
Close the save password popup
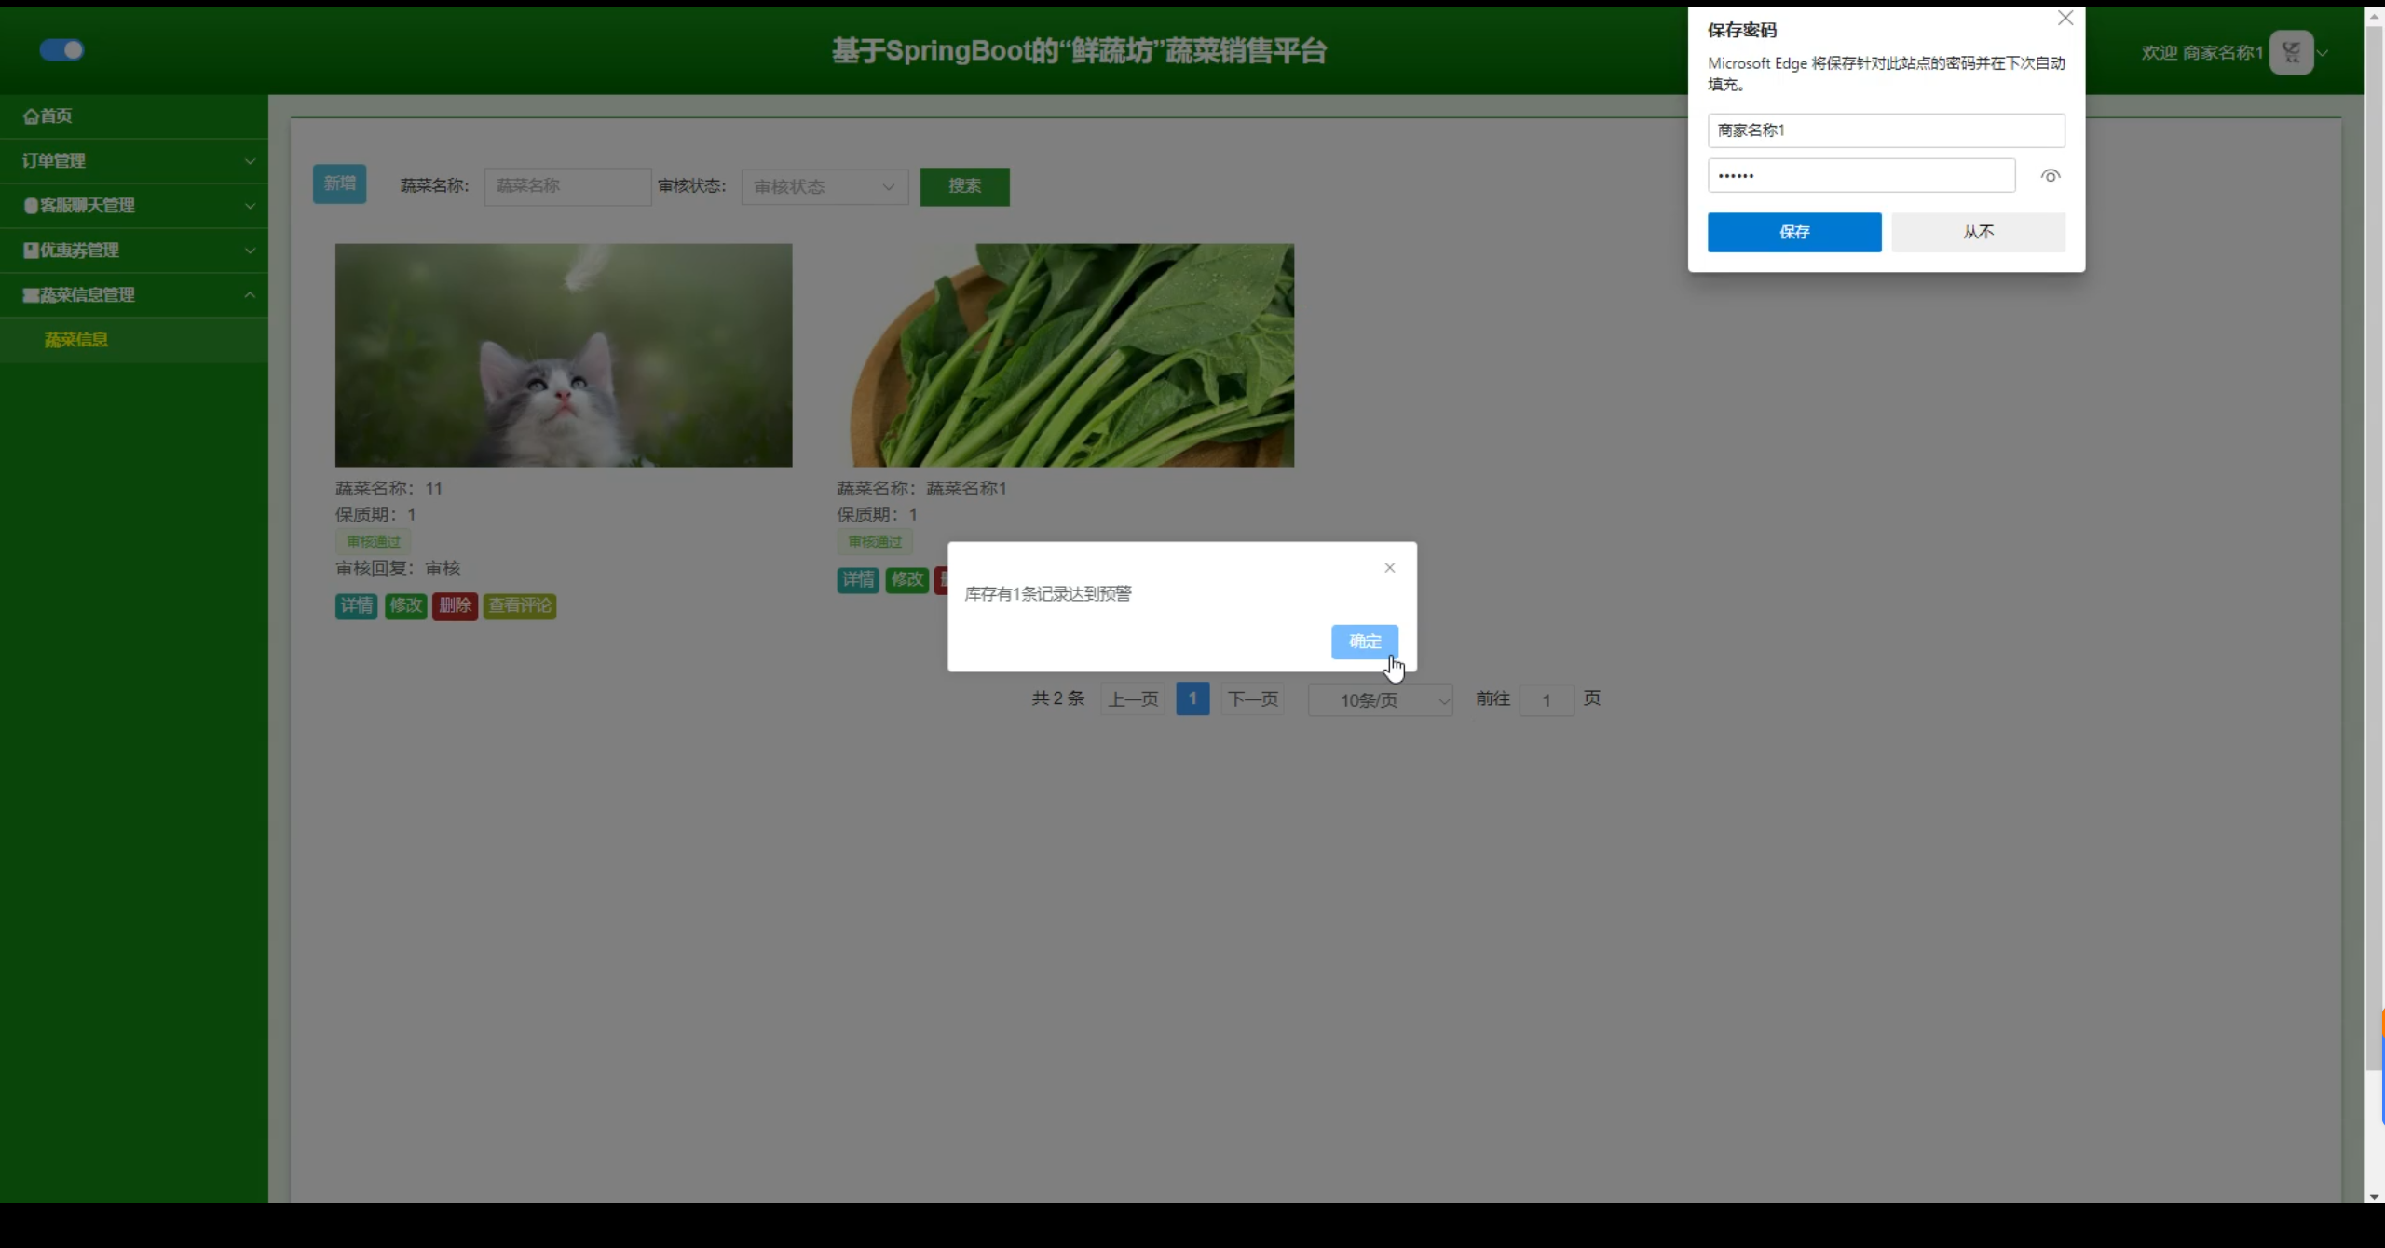click(x=2065, y=19)
